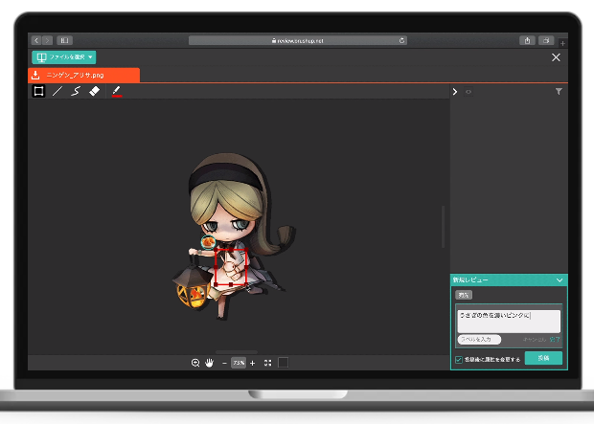
Task: Open the review filter funnel icon
Action: [x=559, y=92]
